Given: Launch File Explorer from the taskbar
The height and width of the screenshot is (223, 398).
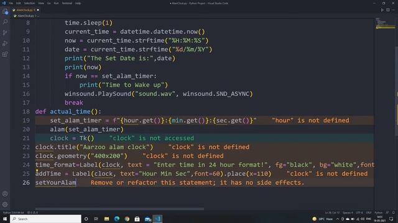Looking at the screenshot, I should (106, 219).
